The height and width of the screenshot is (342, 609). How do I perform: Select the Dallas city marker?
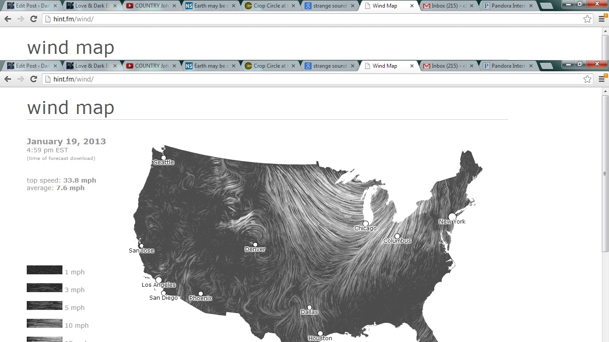click(x=309, y=307)
